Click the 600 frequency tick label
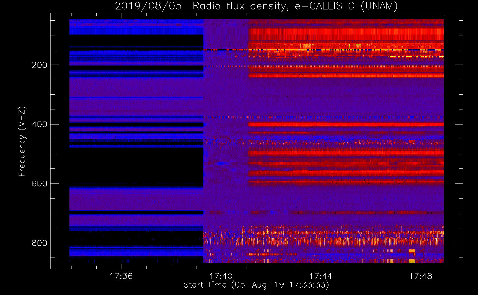478x295 pixels. coord(40,183)
